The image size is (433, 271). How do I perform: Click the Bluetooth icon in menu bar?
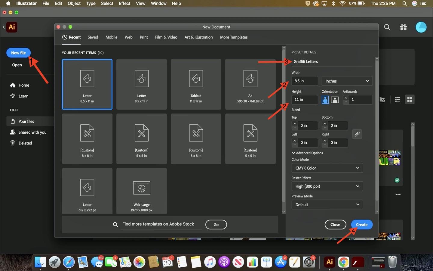333,4
